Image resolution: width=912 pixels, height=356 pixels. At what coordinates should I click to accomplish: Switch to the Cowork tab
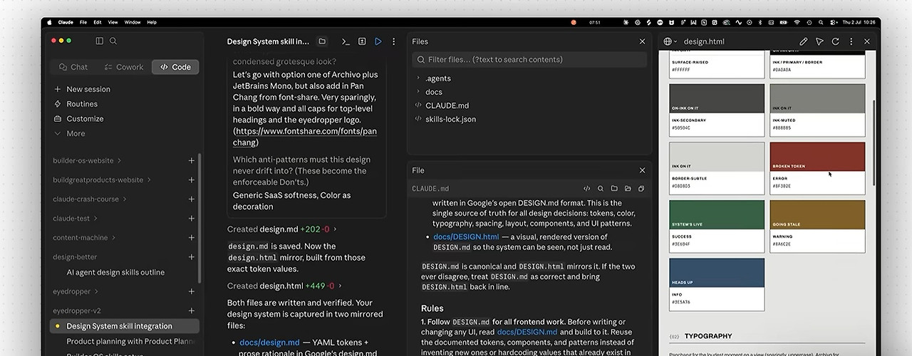click(124, 67)
